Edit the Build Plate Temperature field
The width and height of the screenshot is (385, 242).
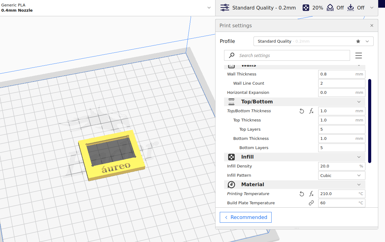coord(341,203)
